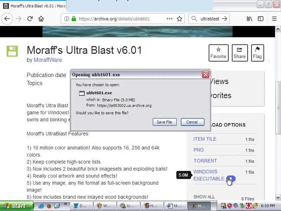Open PNG download option
Screen dimensions: 281x211
tap(198, 150)
